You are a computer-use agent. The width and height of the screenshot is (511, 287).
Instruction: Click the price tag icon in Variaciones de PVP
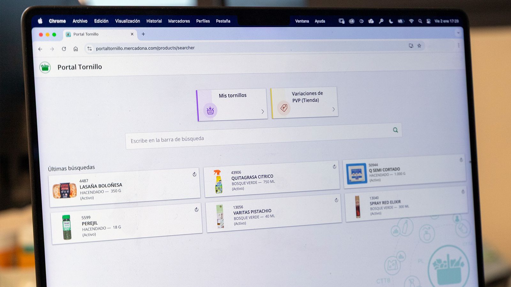tap(284, 108)
